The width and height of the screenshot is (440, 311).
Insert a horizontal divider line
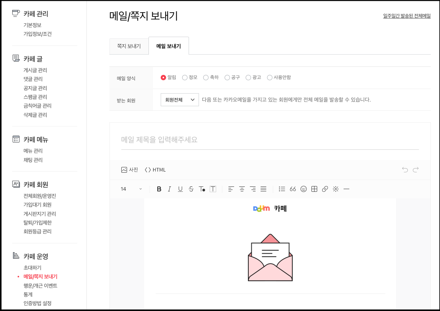click(x=347, y=189)
